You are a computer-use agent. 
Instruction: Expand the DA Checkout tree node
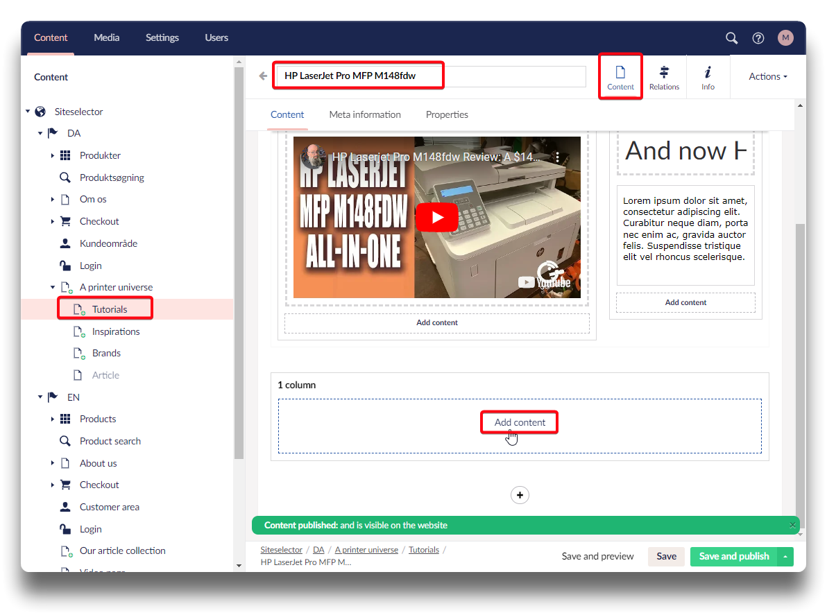pyautogui.click(x=52, y=221)
